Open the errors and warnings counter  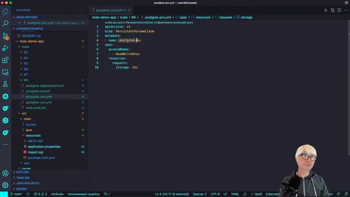(x=40, y=194)
